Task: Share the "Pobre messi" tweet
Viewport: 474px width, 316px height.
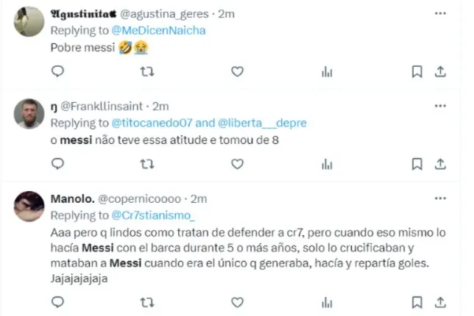Action: coord(439,71)
